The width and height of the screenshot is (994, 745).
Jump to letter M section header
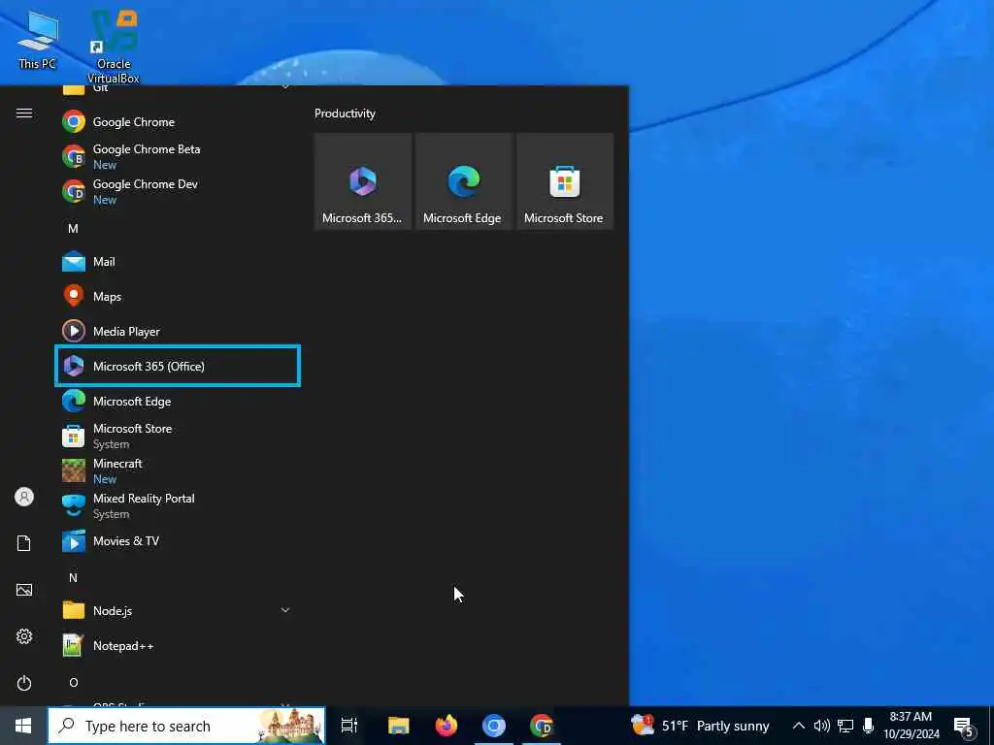pos(73,229)
